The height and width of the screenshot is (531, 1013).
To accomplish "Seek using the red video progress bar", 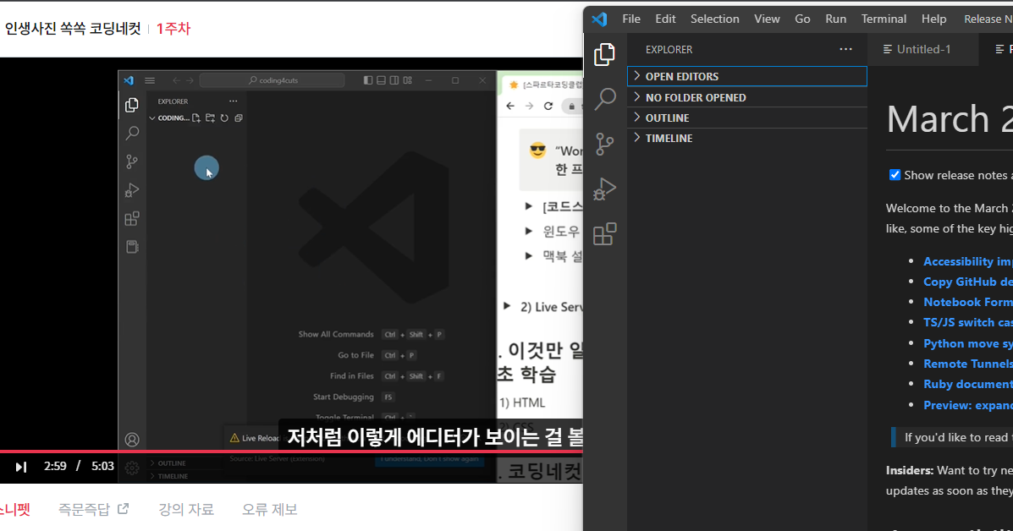I will click(x=291, y=452).
